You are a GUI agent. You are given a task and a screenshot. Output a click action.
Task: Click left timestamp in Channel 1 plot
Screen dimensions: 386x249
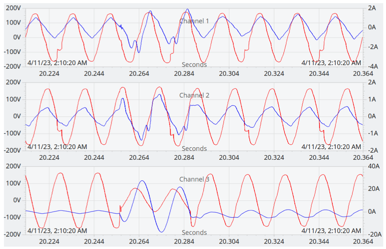(x=57, y=62)
